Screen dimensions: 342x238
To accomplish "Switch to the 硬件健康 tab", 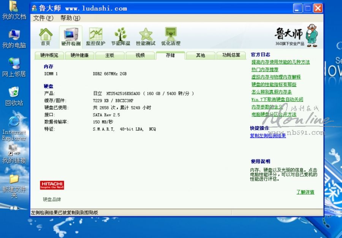I will click(80, 55).
